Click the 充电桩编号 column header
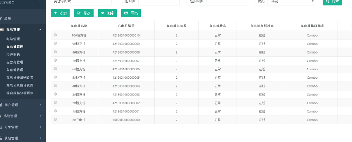 126,26
